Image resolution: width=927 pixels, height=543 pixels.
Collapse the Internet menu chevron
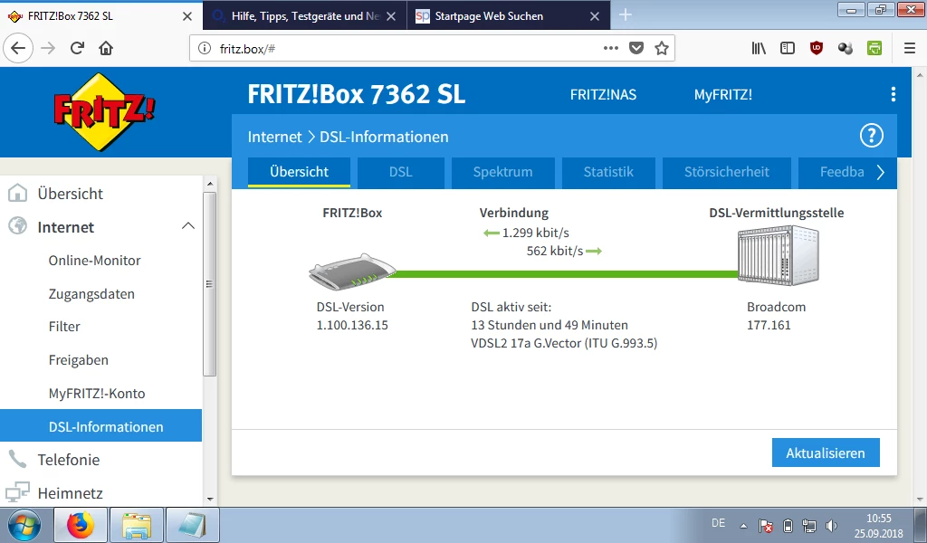click(x=188, y=225)
